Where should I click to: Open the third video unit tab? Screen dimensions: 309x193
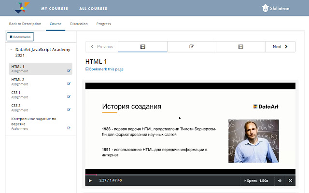[240, 47]
